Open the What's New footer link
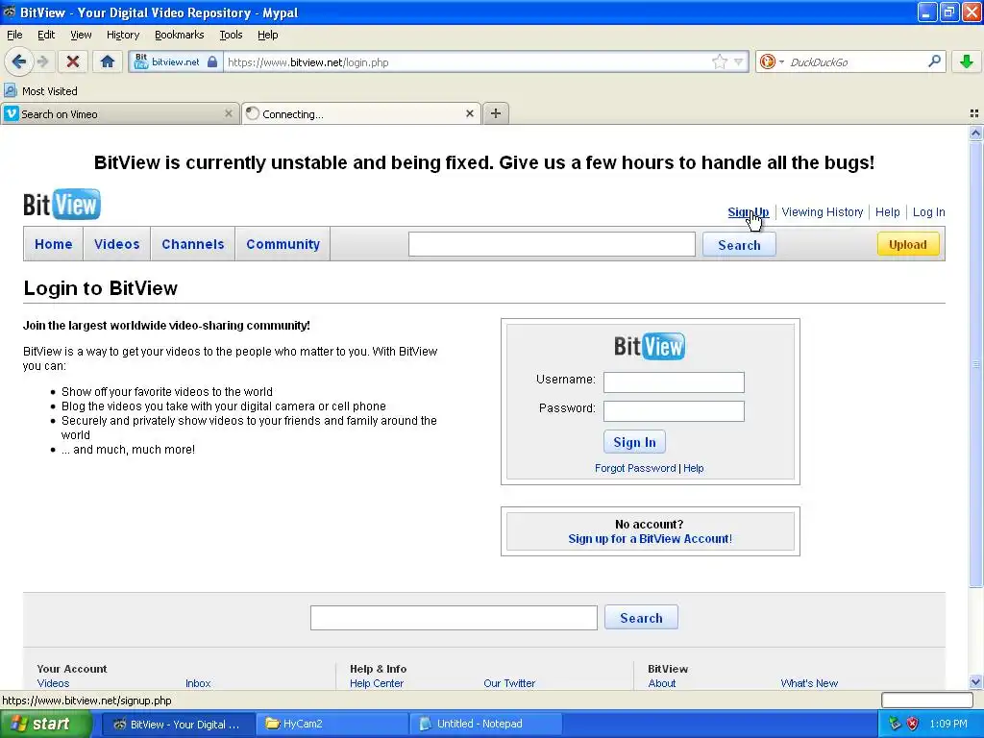 tap(809, 683)
